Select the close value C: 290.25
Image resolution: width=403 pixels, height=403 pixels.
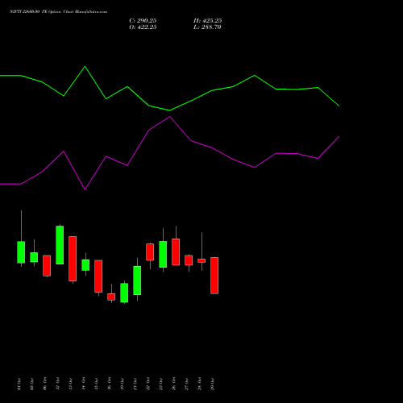tap(143, 21)
